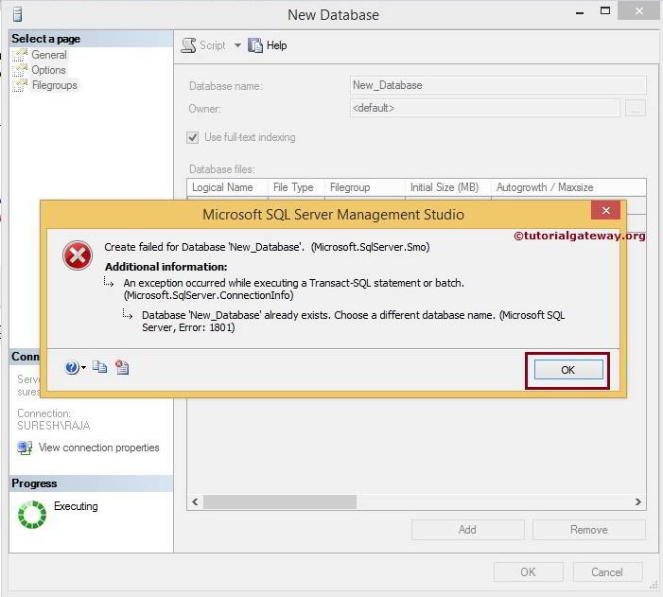Click the 'already exists' error 1801 text
The width and height of the screenshot is (663, 597).
(353, 321)
